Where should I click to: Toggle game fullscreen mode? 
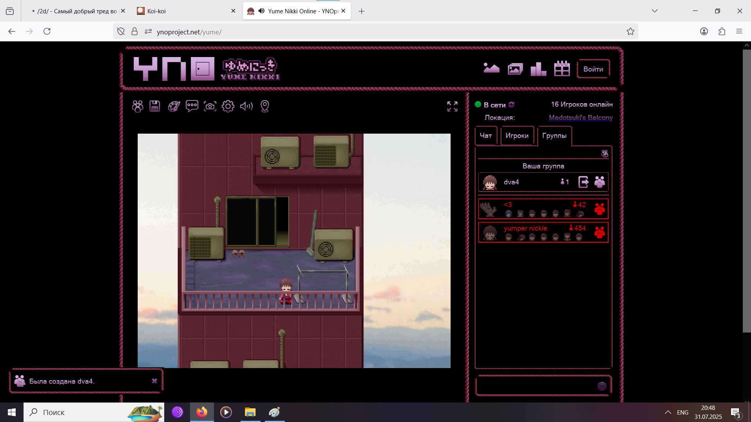[452, 106]
